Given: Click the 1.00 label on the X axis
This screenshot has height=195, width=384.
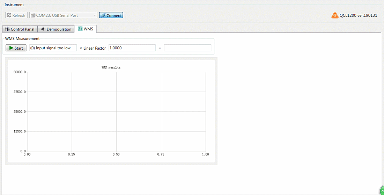Looking at the screenshot, I should (x=205, y=154).
